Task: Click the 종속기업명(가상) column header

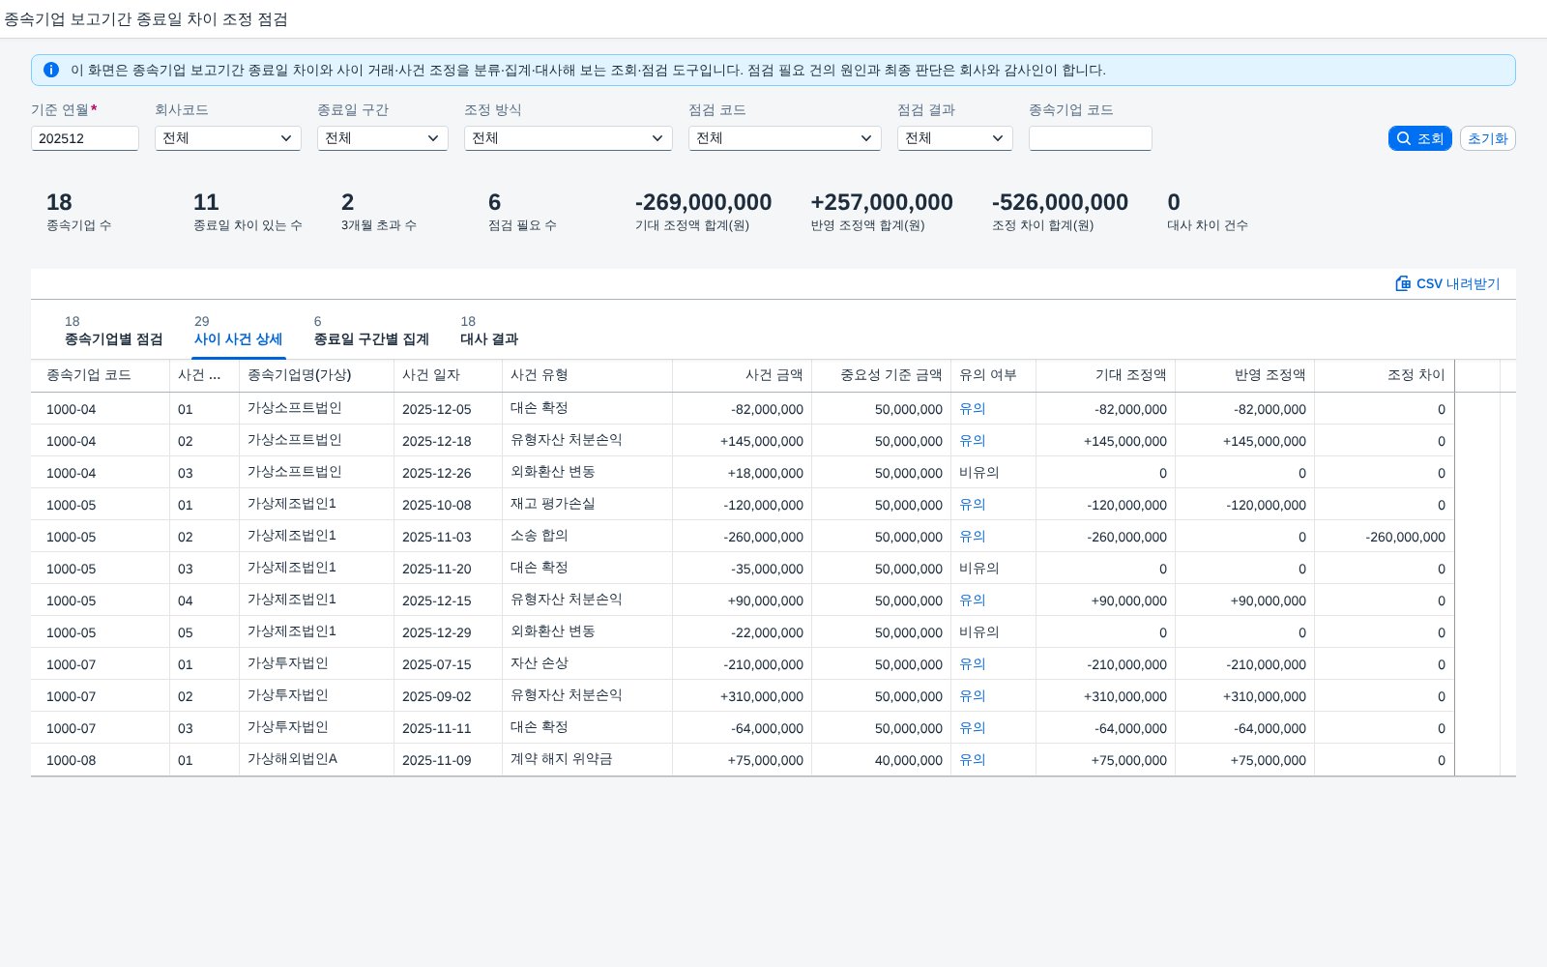Action: click(x=317, y=375)
